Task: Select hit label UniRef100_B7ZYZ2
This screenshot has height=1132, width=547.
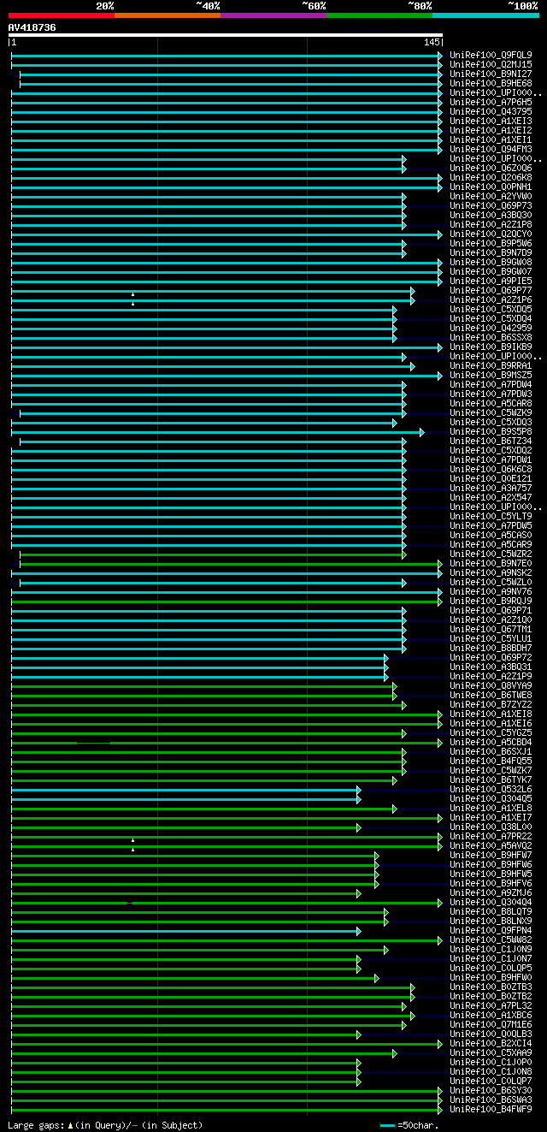Action: (491, 704)
